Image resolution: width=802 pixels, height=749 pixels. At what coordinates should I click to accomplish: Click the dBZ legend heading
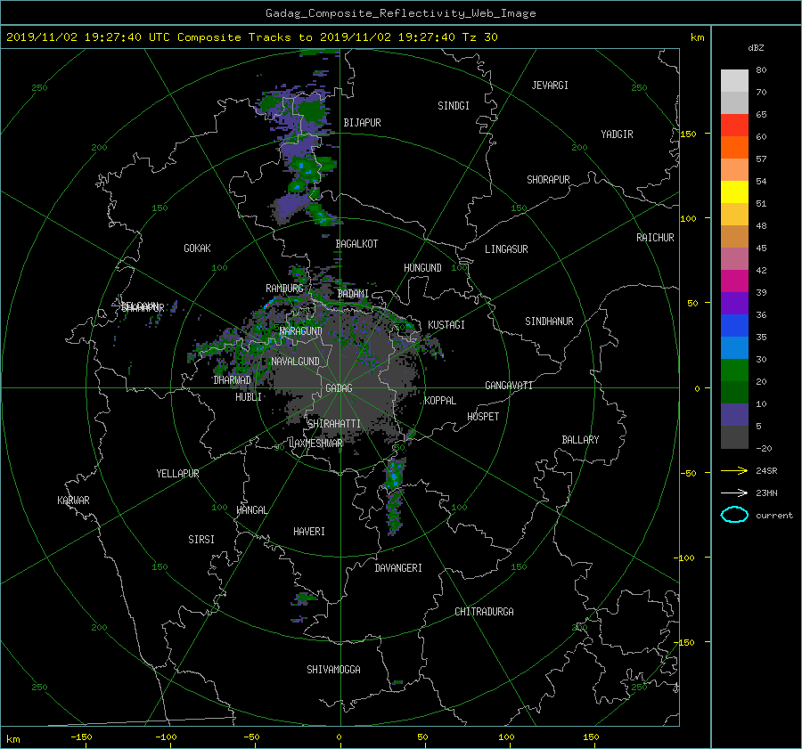(756, 48)
